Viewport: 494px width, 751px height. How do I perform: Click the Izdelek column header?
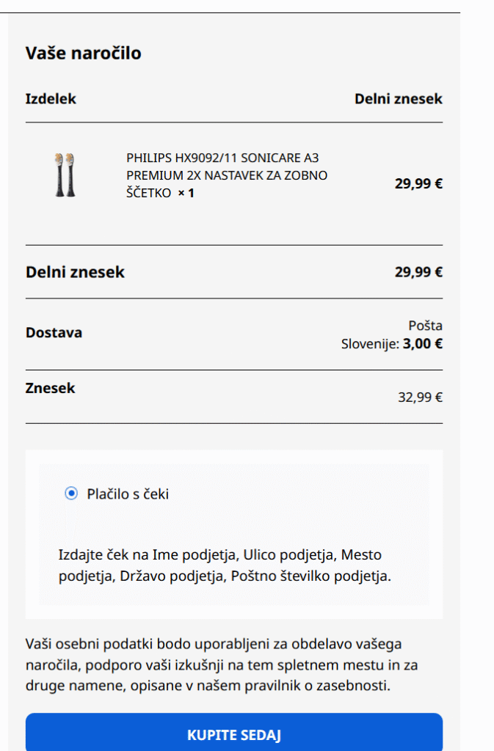(x=51, y=98)
